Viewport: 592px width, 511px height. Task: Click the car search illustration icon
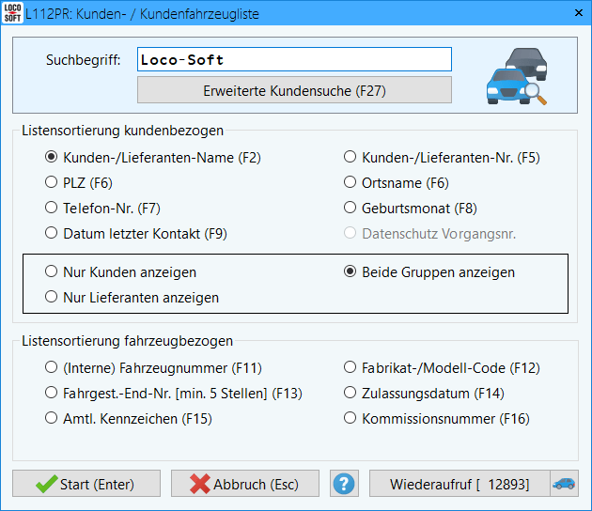(516, 75)
